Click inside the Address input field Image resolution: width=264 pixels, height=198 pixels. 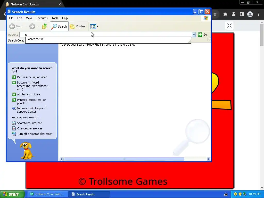tap(105, 35)
